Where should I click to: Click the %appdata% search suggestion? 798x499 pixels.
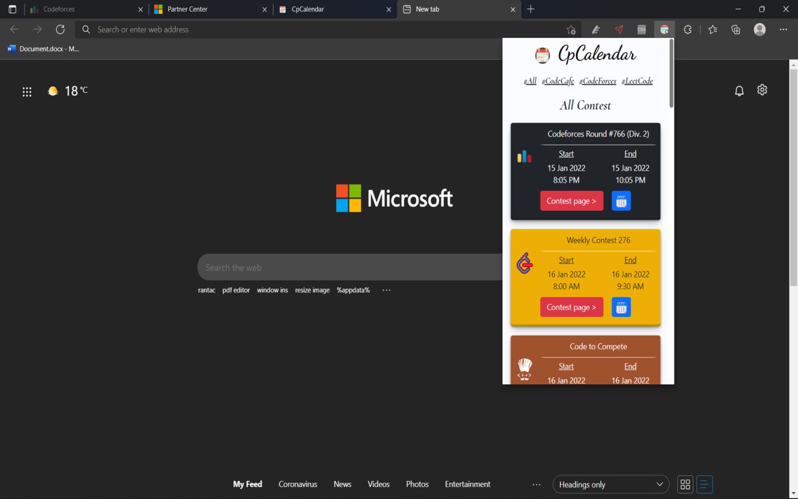(353, 290)
